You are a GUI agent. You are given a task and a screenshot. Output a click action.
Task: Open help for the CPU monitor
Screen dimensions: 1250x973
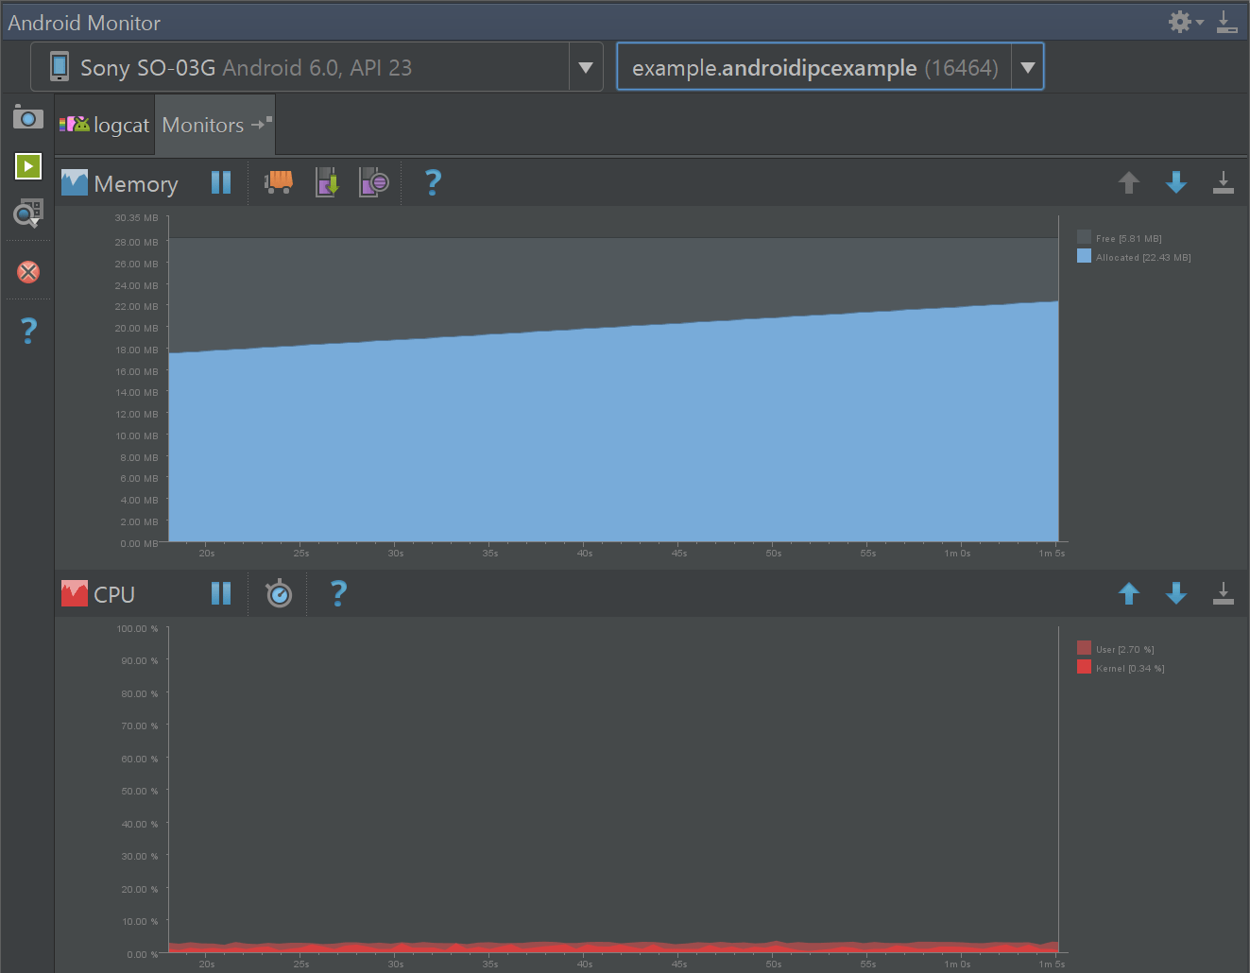pos(338,592)
